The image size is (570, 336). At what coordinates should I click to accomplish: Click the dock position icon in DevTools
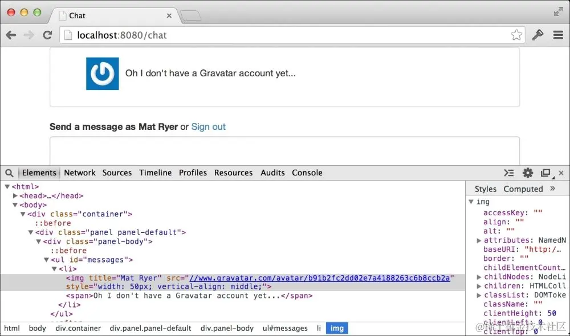[x=545, y=173]
